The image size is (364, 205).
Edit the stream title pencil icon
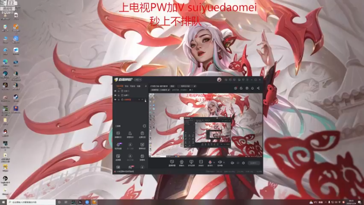click(195, 86)
